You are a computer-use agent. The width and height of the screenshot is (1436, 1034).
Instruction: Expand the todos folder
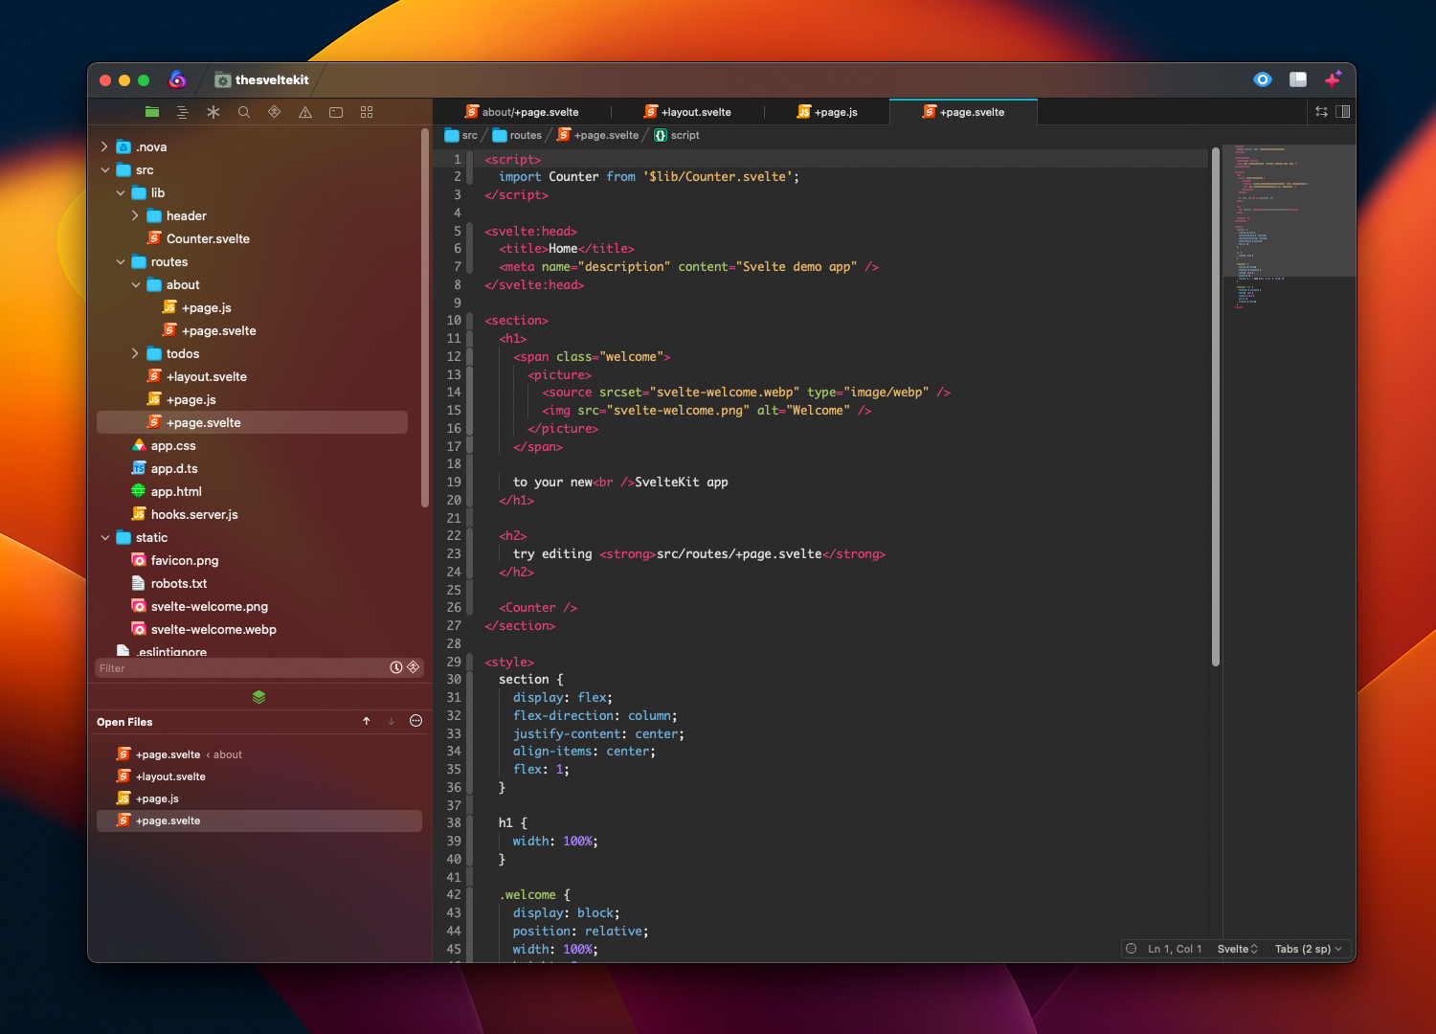pos(136,353)
